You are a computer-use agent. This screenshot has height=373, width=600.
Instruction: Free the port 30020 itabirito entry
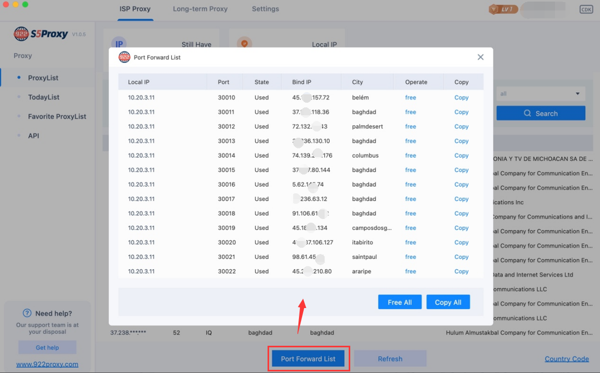[x=410, y=243]
